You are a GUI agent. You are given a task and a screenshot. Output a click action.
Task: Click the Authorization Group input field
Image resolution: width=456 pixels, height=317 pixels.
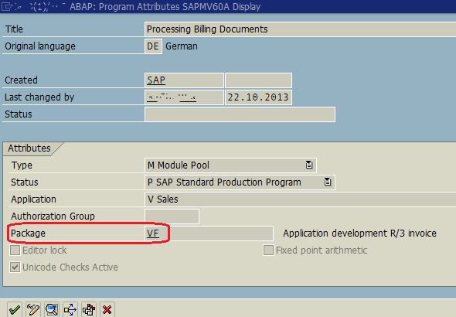[x=172, y=216]
